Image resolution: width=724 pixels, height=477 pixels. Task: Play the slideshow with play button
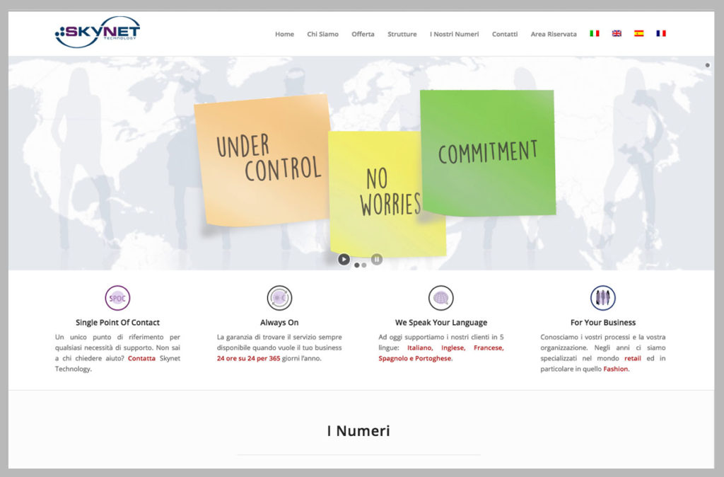point(344,259)
